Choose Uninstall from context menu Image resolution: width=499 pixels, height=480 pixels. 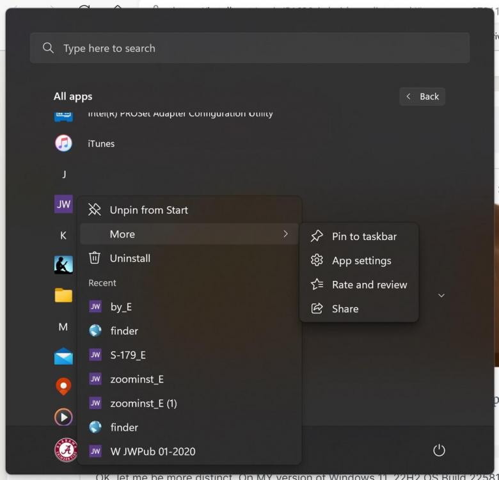pos(189,258)
